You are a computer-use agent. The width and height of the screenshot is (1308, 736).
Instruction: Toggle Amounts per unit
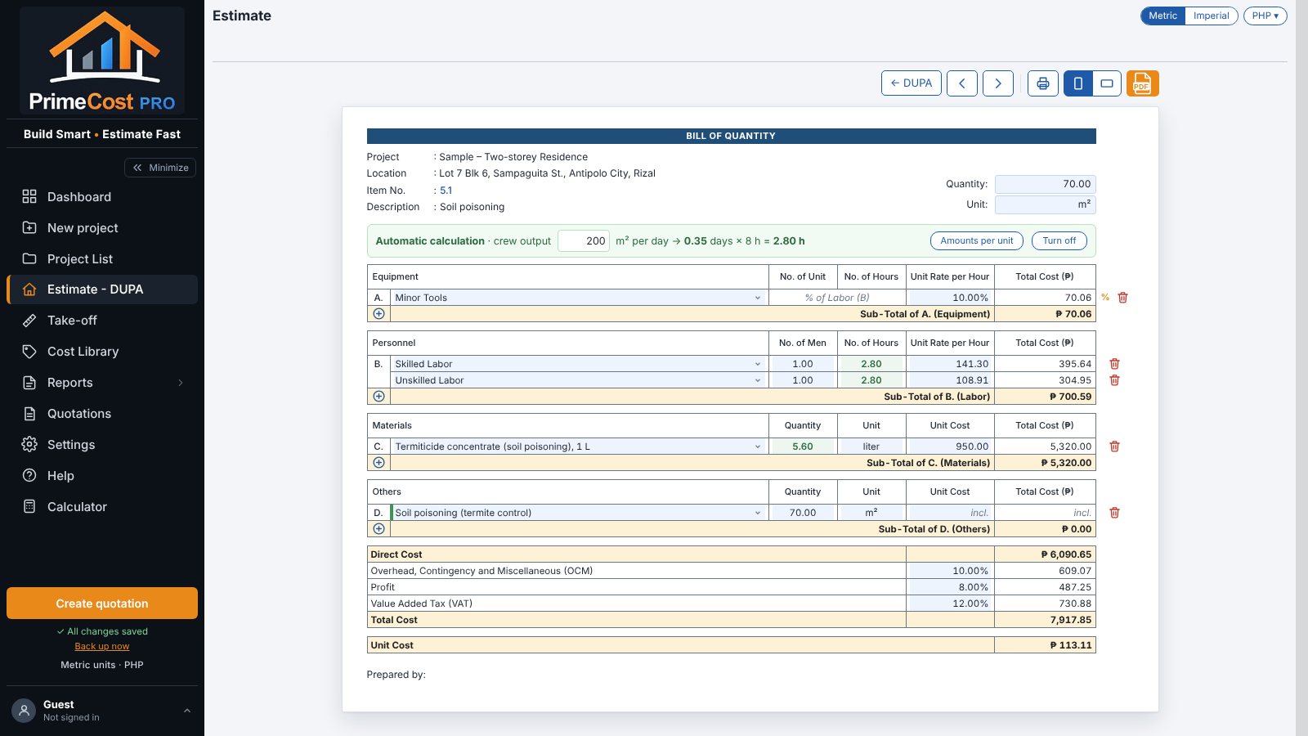point(977,240)
